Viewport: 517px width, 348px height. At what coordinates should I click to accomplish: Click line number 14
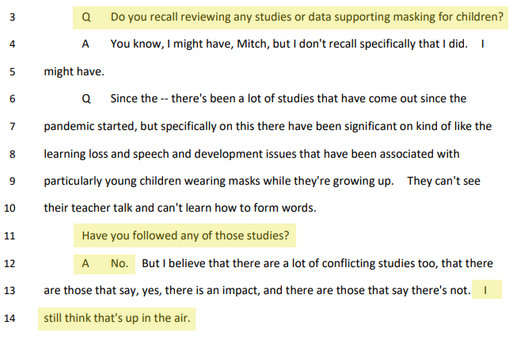coord(10,319)
